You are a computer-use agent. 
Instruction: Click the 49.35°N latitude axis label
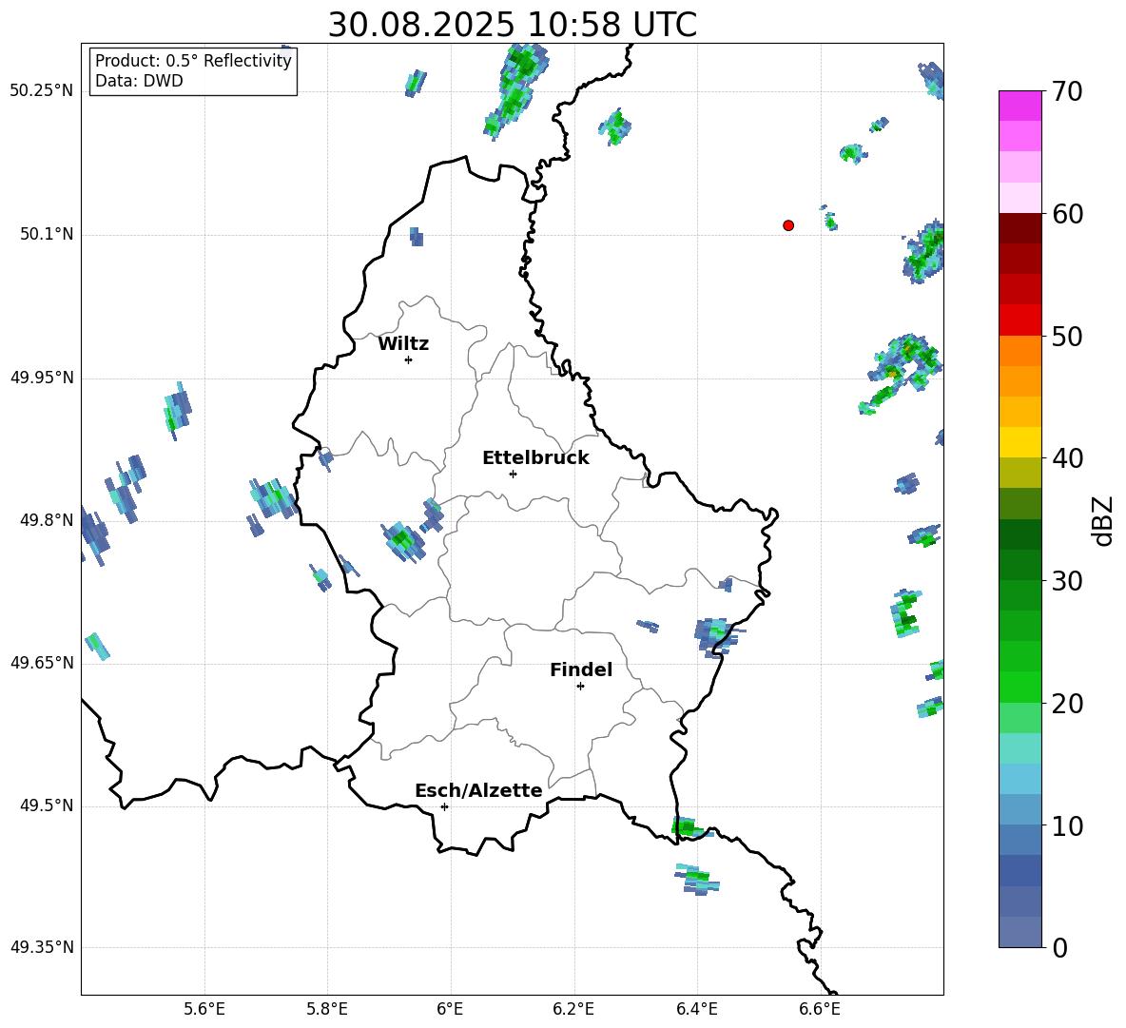(x=42, y=948)
